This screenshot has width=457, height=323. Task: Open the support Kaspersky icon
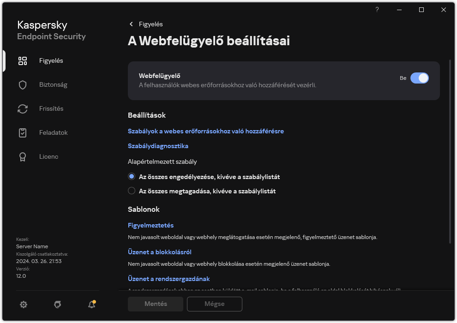coord(57,305)
